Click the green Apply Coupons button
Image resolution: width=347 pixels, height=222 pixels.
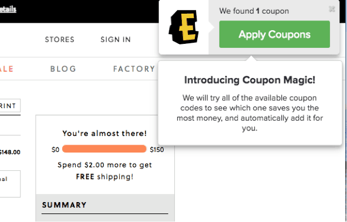click(x=275, y=34)
